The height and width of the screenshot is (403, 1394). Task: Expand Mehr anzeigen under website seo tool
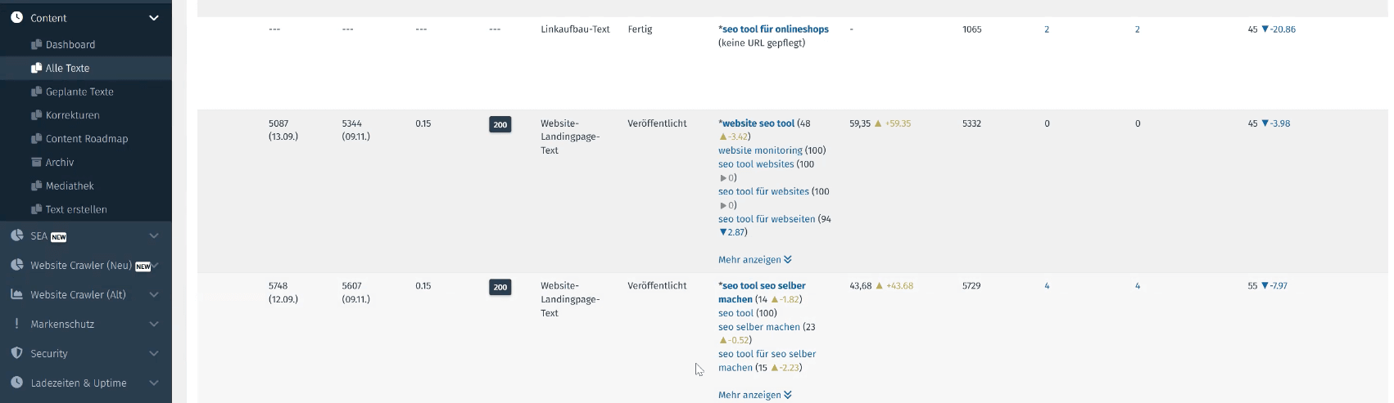coord(754,260)
